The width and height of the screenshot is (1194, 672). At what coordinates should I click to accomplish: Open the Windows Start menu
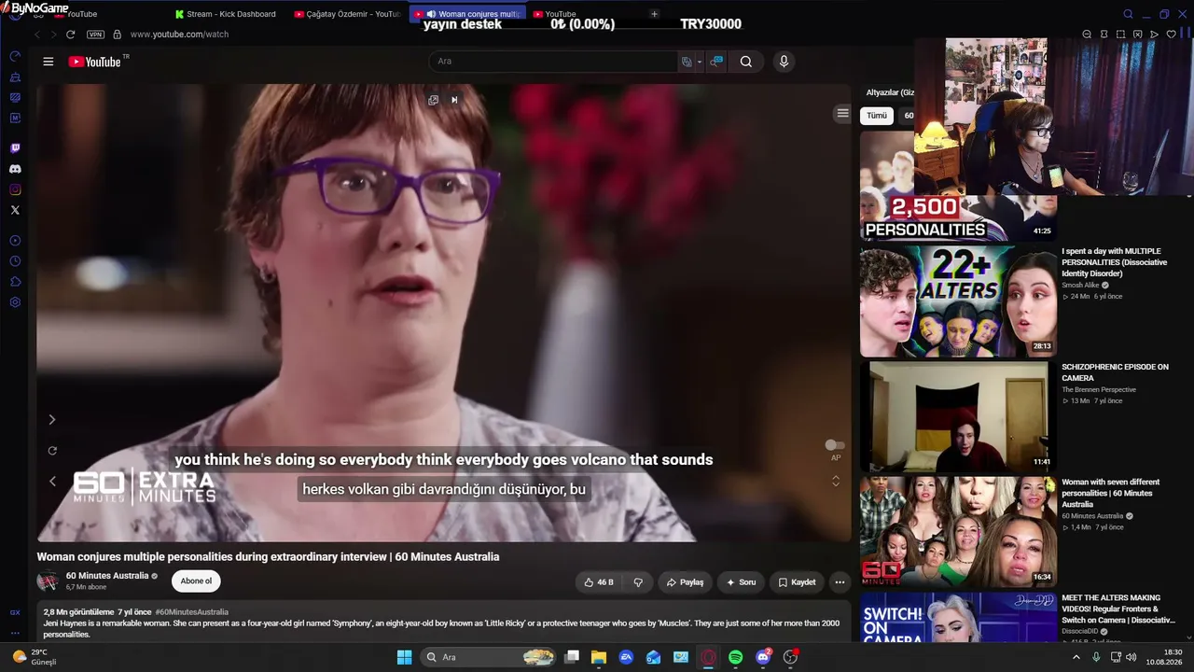[404, 657]
